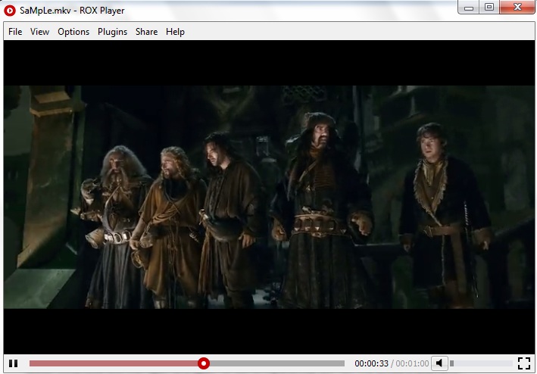Close the ROX Player window
This screenshot has width=537, height=374.
pos(517,7)
